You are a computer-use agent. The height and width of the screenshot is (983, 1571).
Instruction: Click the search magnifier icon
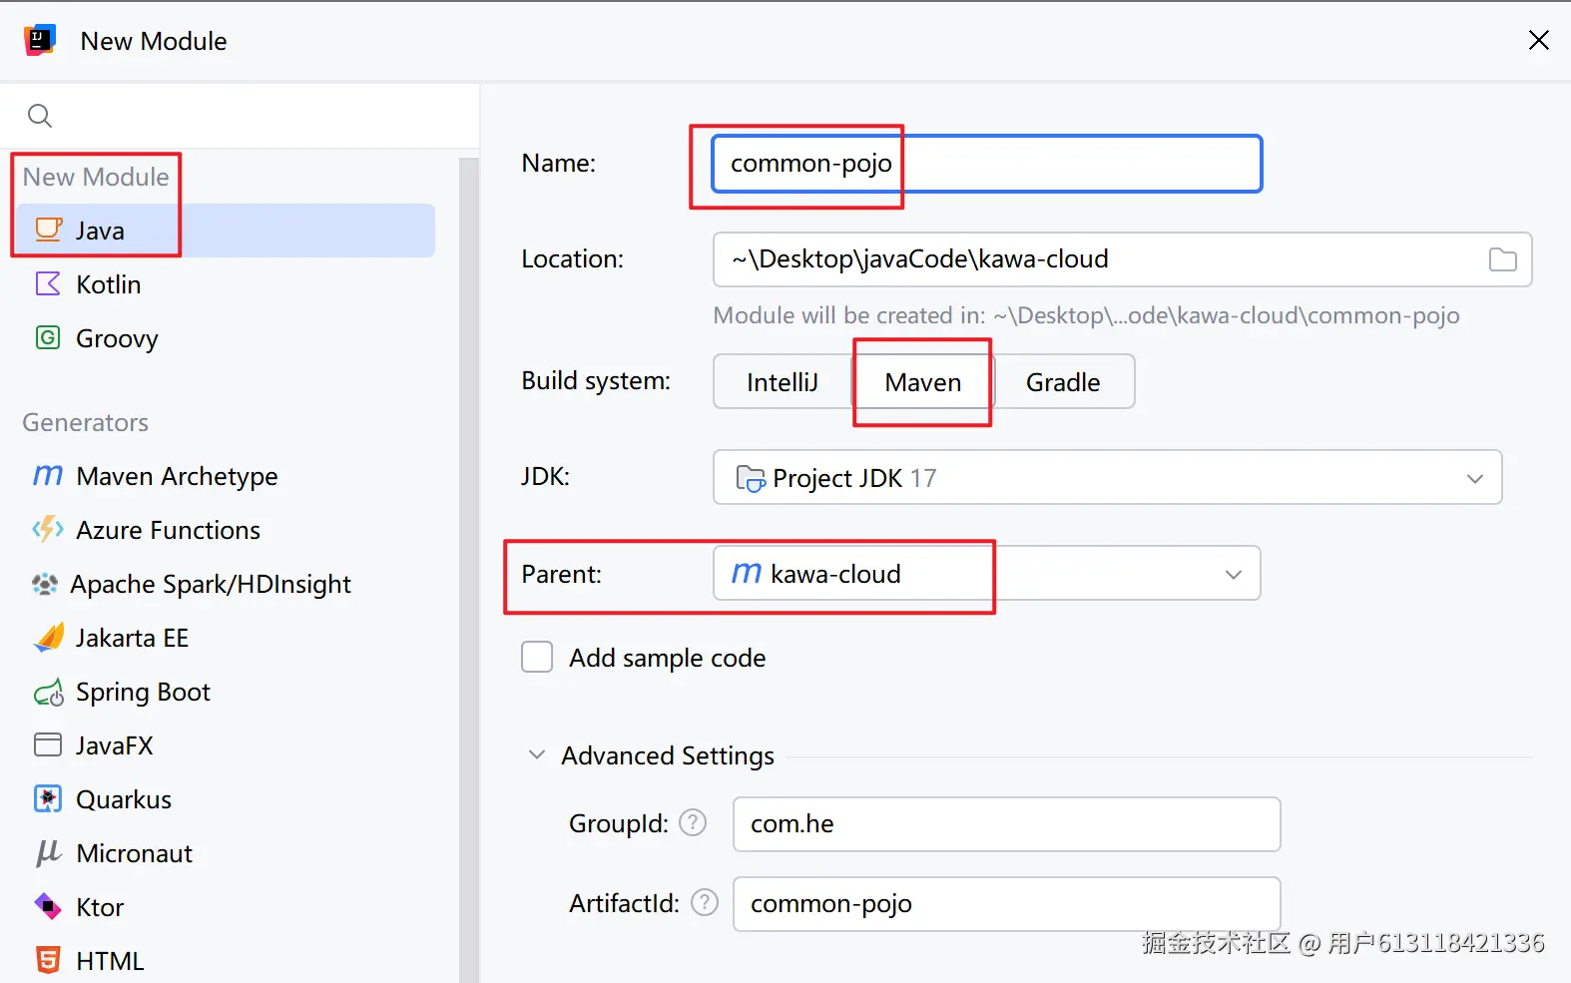click(x=40, y=116)
